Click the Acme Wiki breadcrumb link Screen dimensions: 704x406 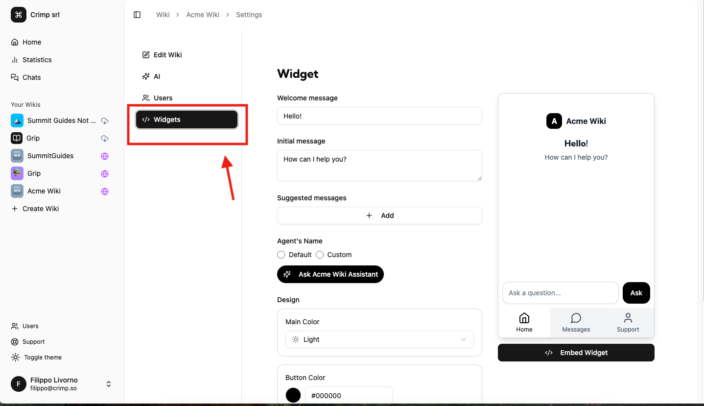pos(203,15)
